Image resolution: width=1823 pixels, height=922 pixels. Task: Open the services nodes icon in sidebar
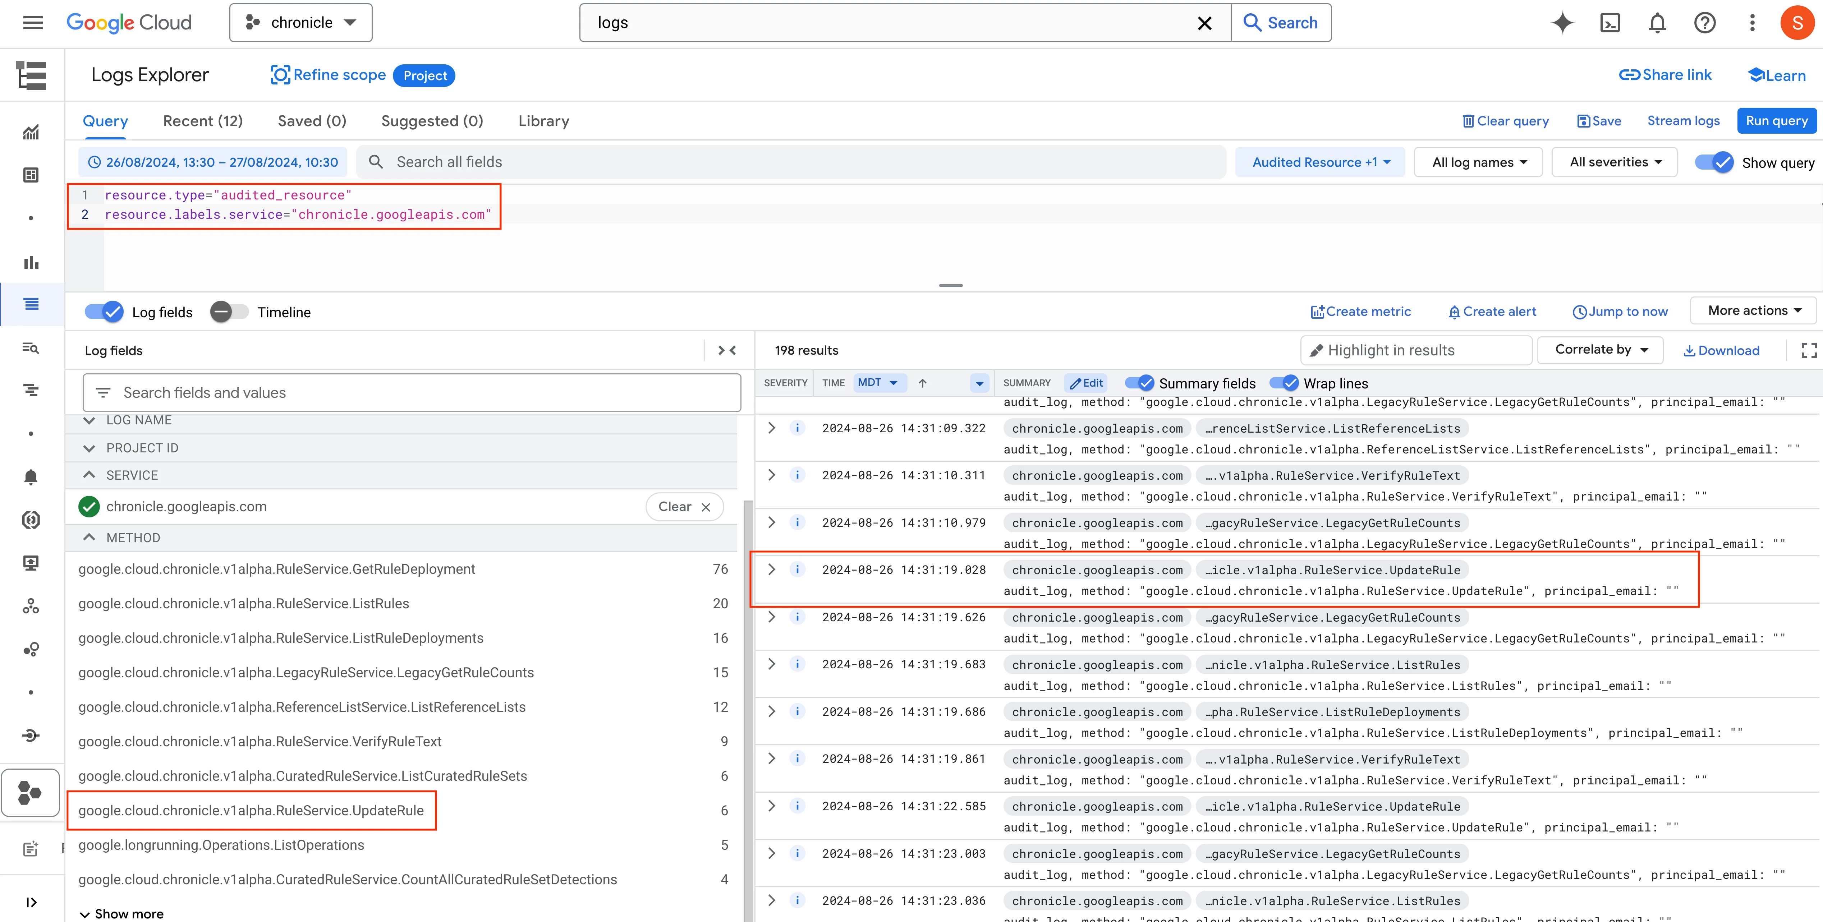[x=31, y=607]
